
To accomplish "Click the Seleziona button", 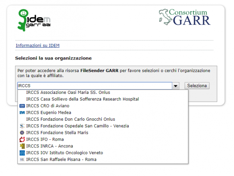I will tap(197, 86).
